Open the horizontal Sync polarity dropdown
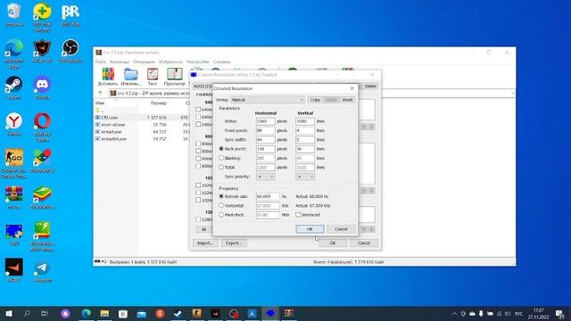The height and width of the screenshot is (321, 571). (266, 177)
